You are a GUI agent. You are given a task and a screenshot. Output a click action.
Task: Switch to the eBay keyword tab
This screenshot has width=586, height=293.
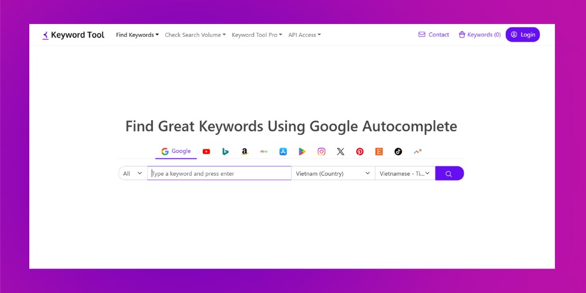(x=264, y=151)
